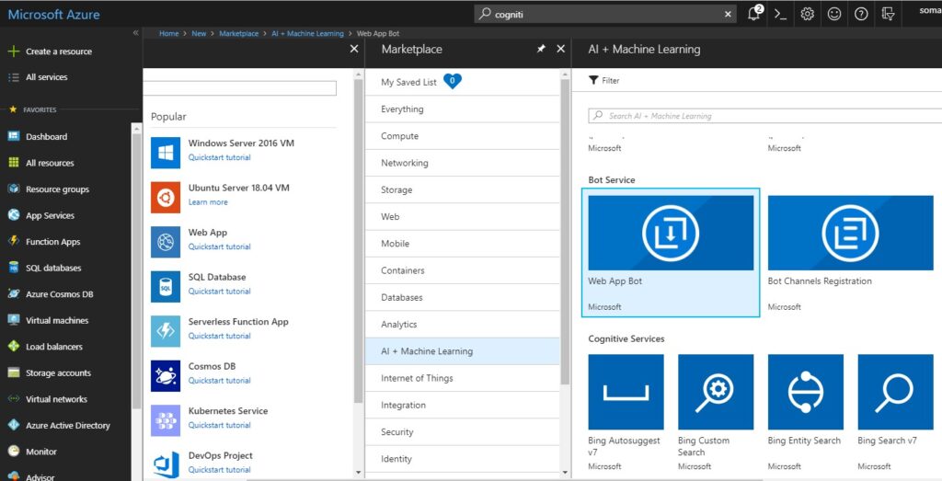The image size is (942, 481).
Task: Click the feedback smiley icon
Action: coord(833,15)
